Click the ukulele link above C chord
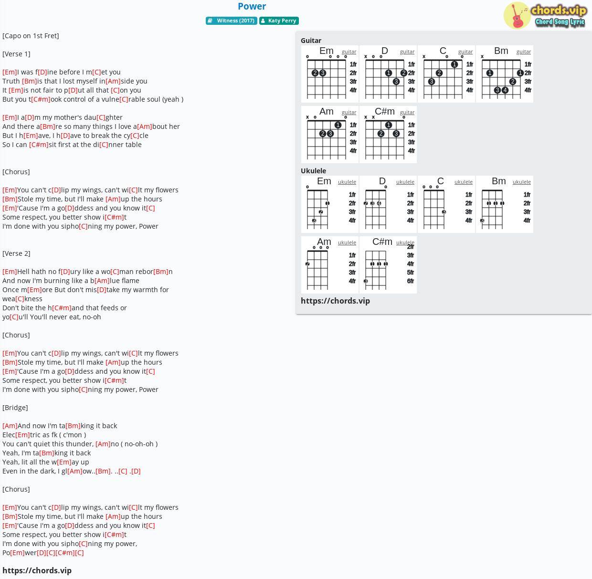This screenshot has width=592, height=579. pos(464,182)
